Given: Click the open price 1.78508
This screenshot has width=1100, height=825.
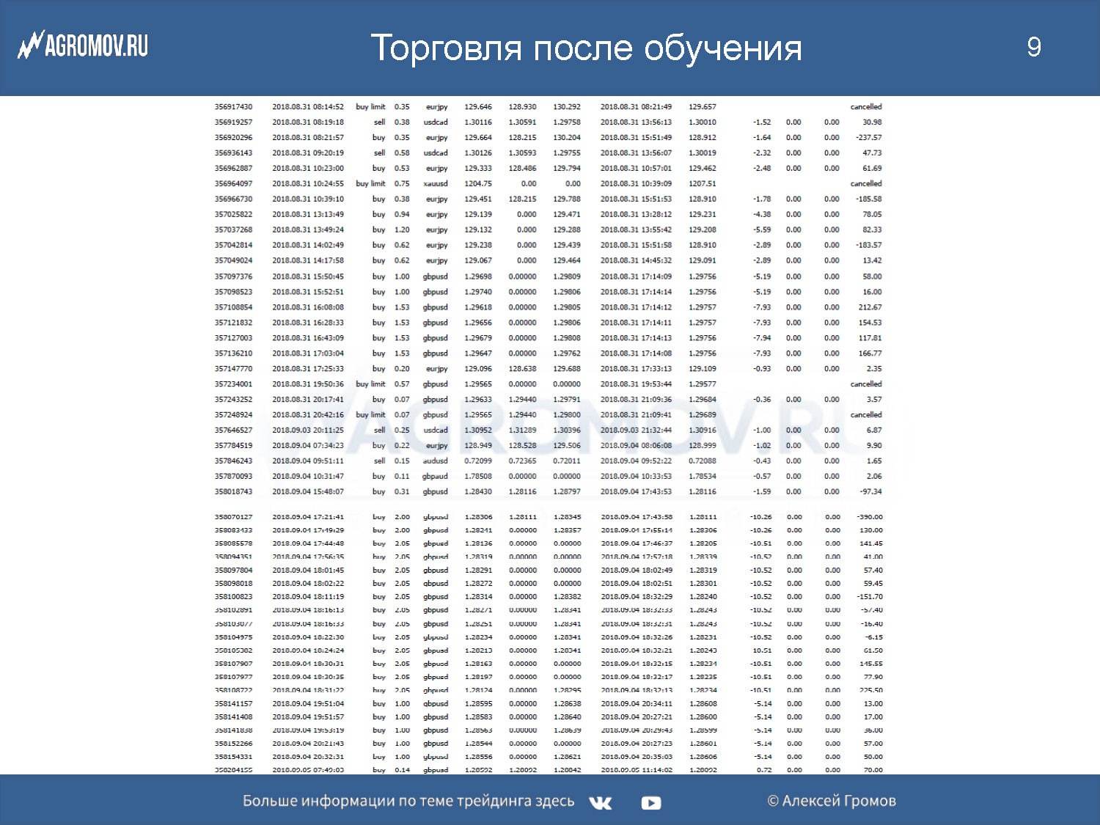Looking at the screenshot, I should pos(478,477).
